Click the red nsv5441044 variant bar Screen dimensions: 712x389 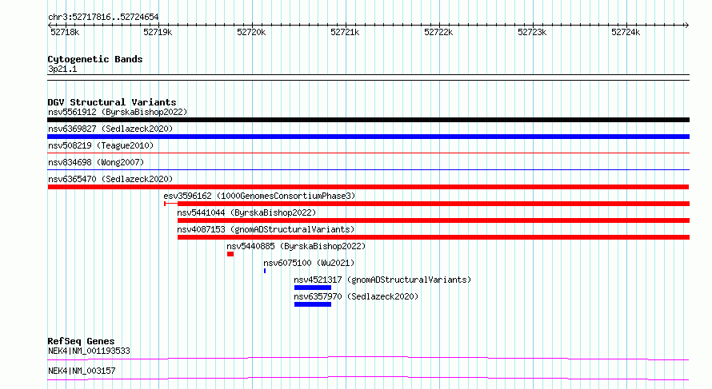[433, 220]
